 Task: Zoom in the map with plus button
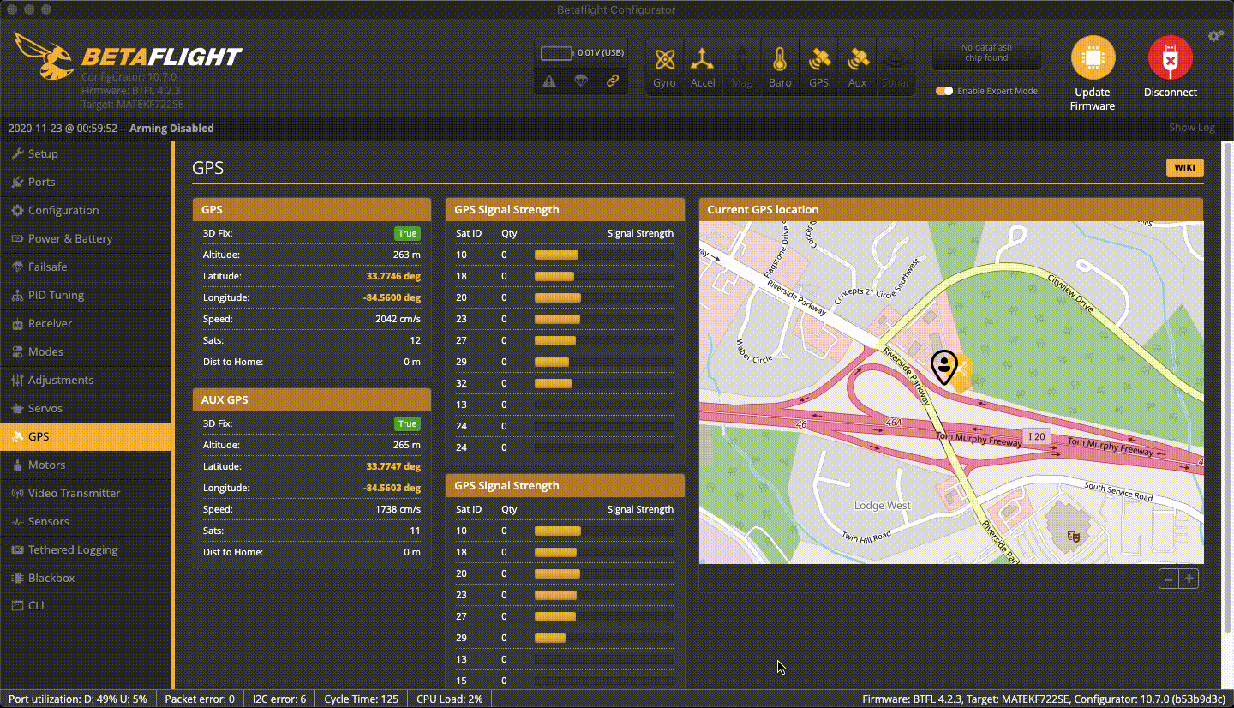pyautogui.click(x=1189, y=579)
